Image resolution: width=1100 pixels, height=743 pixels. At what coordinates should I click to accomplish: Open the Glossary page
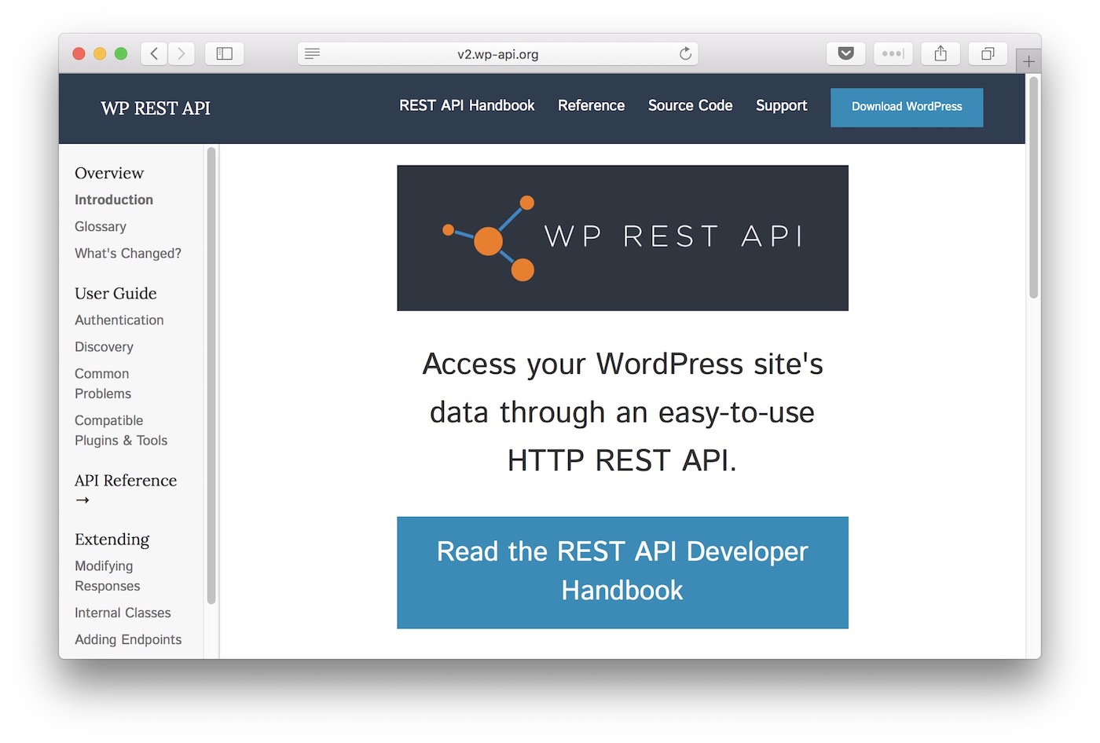click(100, 226)
